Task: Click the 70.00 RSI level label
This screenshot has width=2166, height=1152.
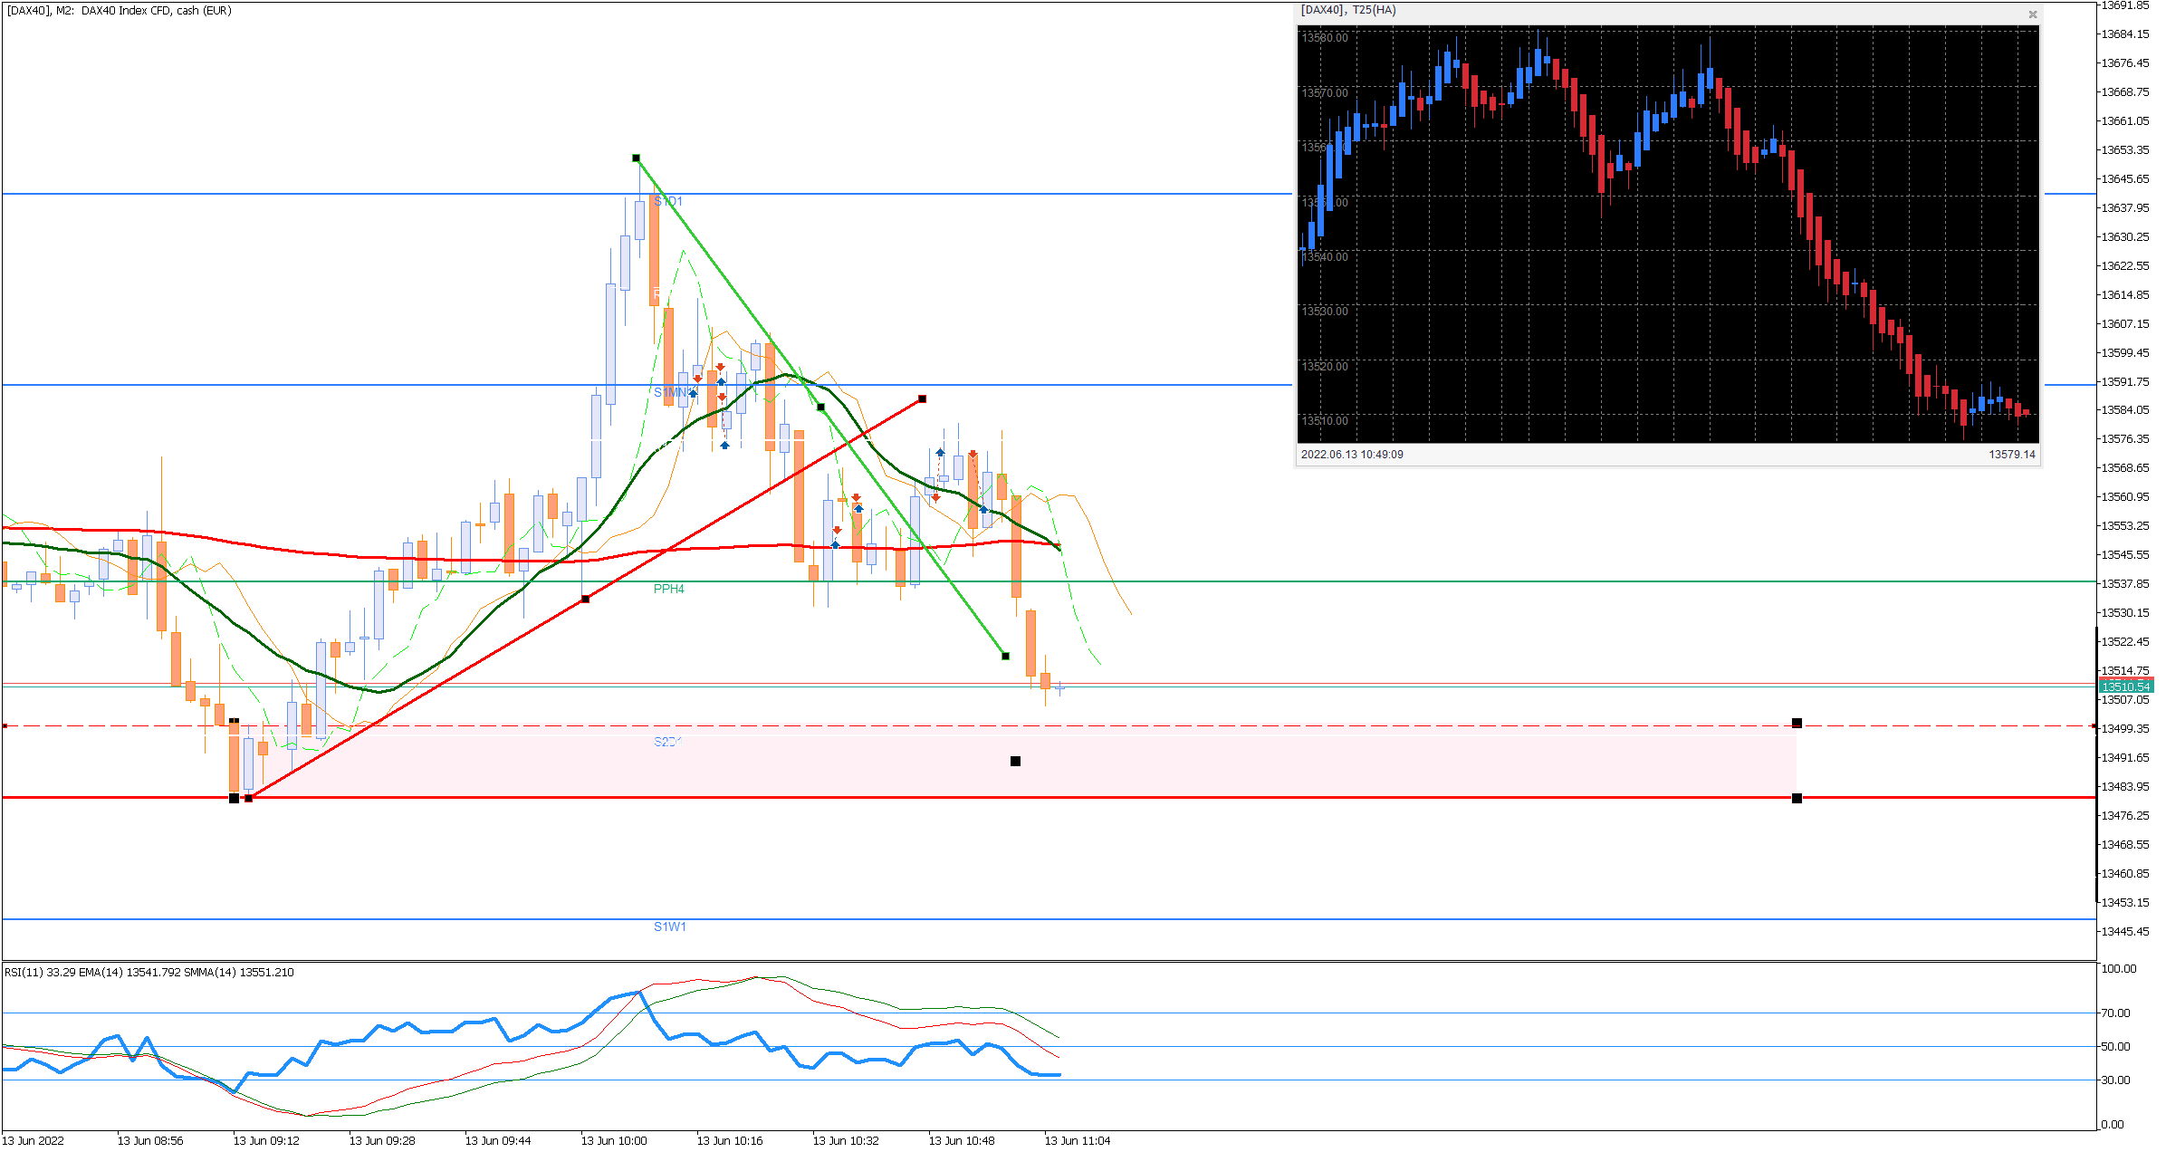Action: (x=2115, y=1013)
